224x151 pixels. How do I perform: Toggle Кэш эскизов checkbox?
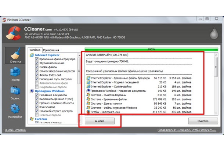click(37, 107)
